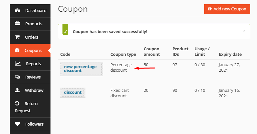The image size is (257, 134).
Task: Select the Withdraw menu item
Action: pyautogui.click(x=34, y=90)
